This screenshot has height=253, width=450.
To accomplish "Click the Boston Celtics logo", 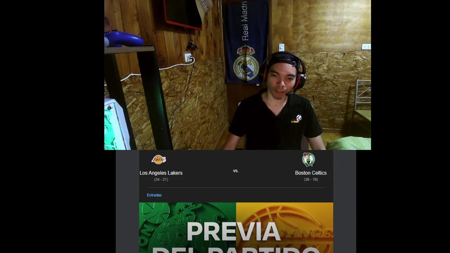I will tap(308, 160).
